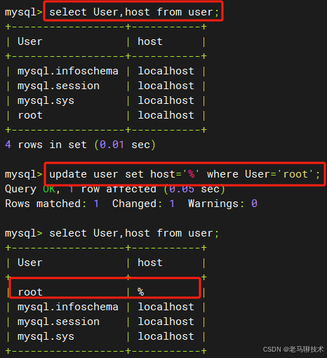Click the first 'mysql>' prompt
327x358 pixels.
[x=24, y=13]
